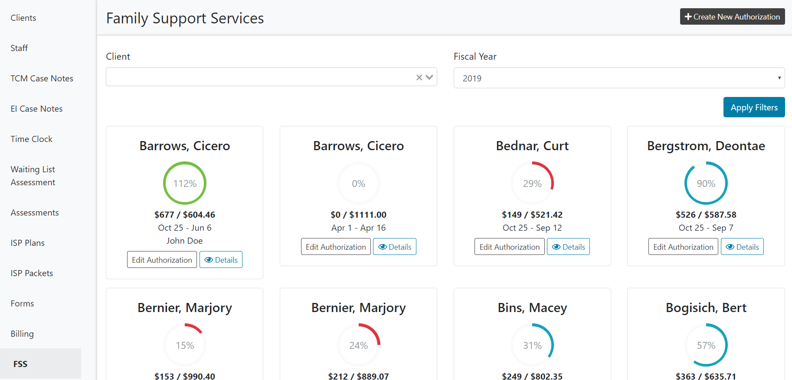Edit authorization for Bednar, Curt
This screenshot has width=792, height=380.
(x=509, y=247)
